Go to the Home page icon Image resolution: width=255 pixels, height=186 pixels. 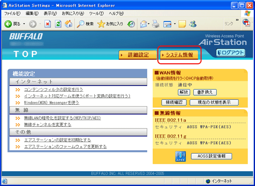point(68,24)
